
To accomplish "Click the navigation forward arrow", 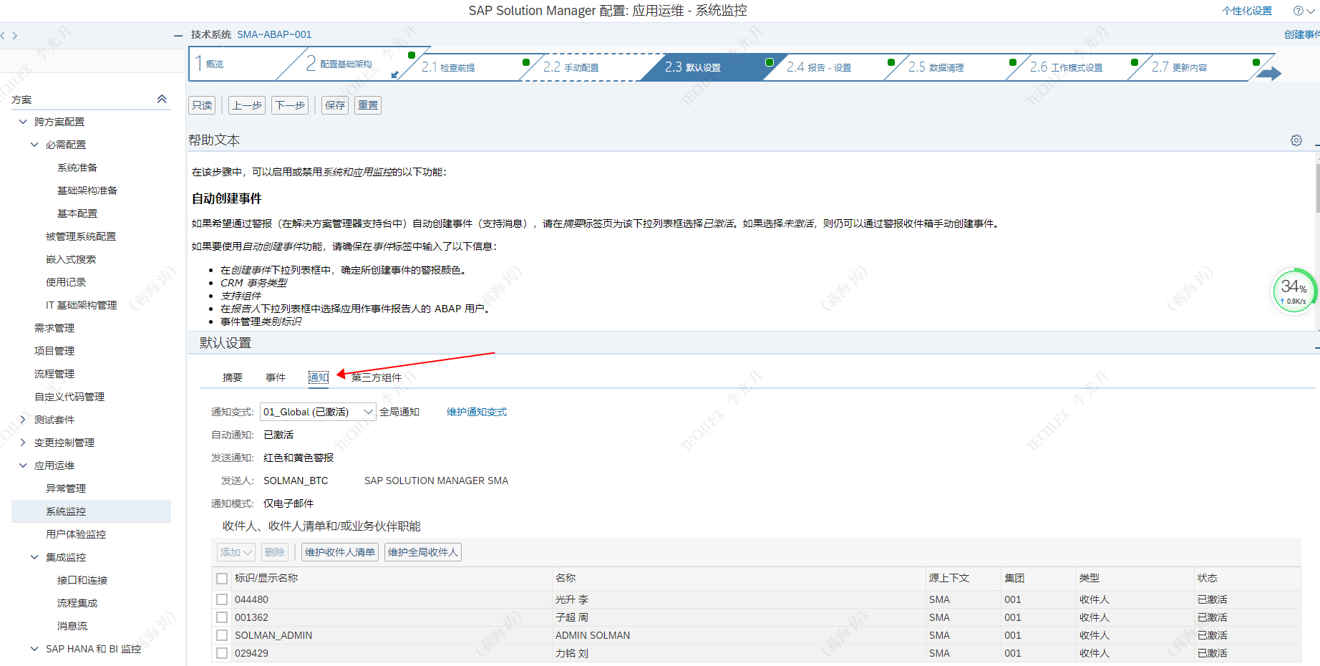I will (x=15, y=35).
